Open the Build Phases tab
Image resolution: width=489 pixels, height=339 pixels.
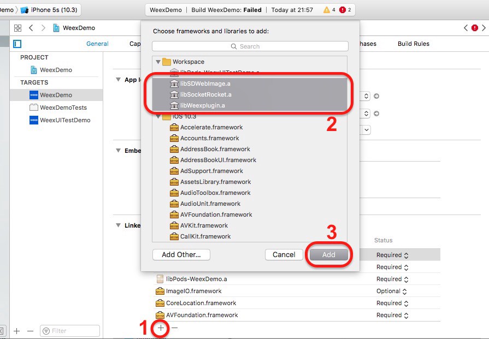(368, 44)
